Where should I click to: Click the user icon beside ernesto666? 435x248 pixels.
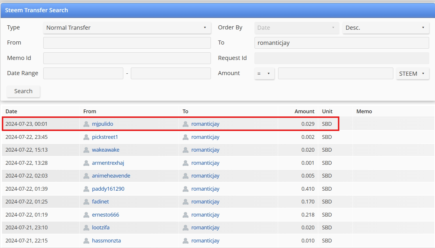pyautogui.click(x=86, y=215)
